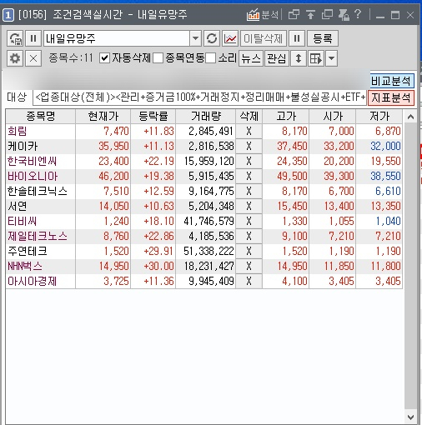
Task: Click the column layout icon
Action: [316, 58]
